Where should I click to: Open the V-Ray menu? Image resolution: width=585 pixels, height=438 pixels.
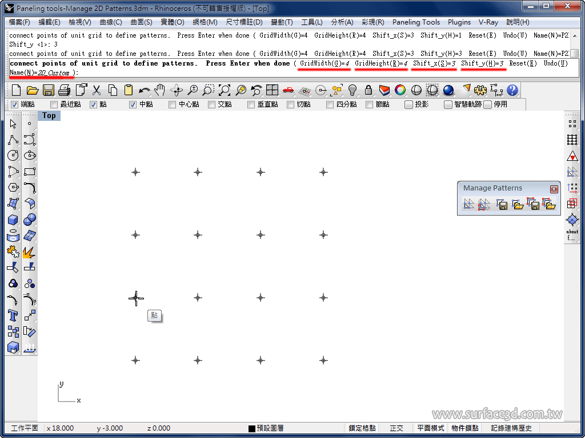pyautogui.click(x=488, y=22)
